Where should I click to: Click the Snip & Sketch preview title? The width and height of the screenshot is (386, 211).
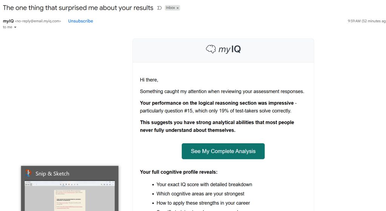coord(52,174)
